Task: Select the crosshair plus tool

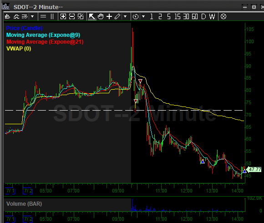Action: click(109, 16)
